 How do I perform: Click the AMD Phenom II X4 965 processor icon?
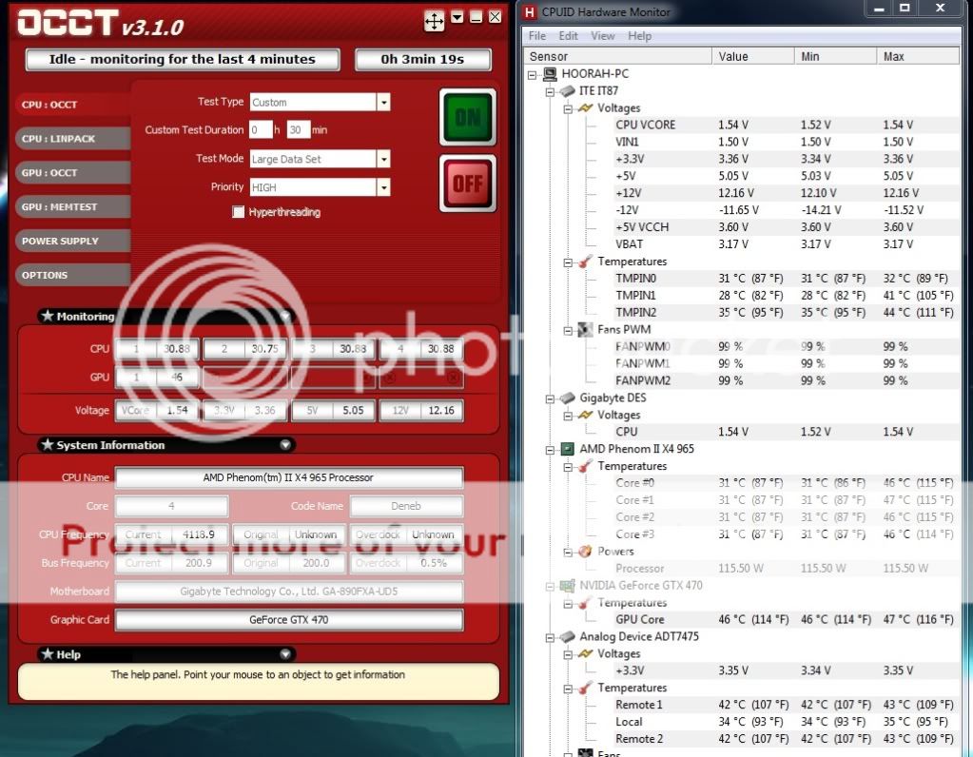pyautogui.click(x=569, y=449)
